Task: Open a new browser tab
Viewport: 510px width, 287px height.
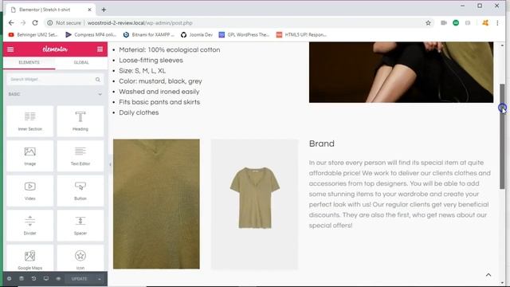Action: pyautogui.click(x=104, y=10)
